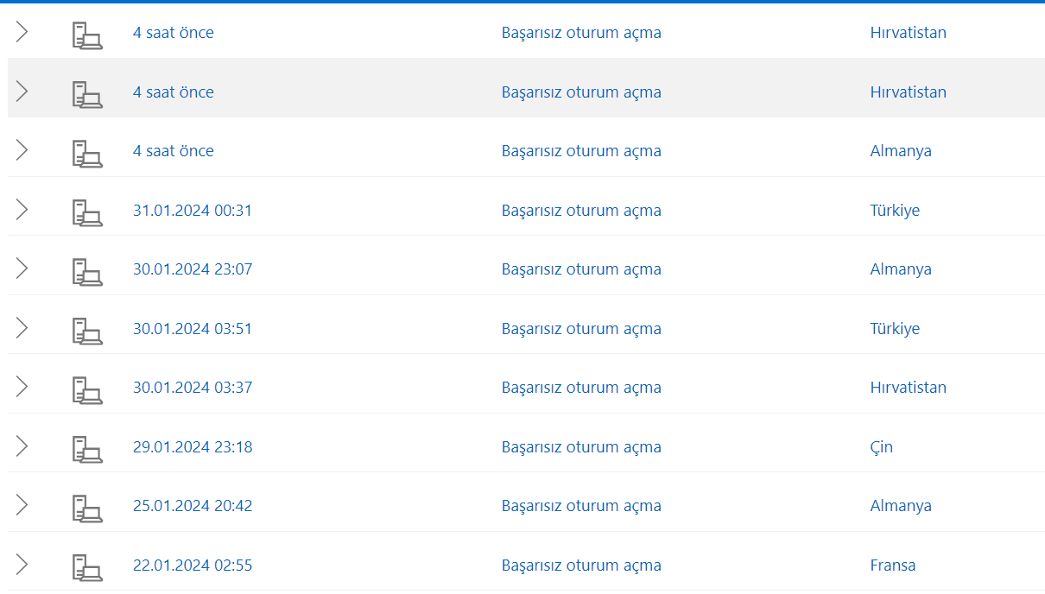Expand details for 22.01.2024 02:55 entry
This screenshot has width=1045, height=594.
[x=22, y=565]
